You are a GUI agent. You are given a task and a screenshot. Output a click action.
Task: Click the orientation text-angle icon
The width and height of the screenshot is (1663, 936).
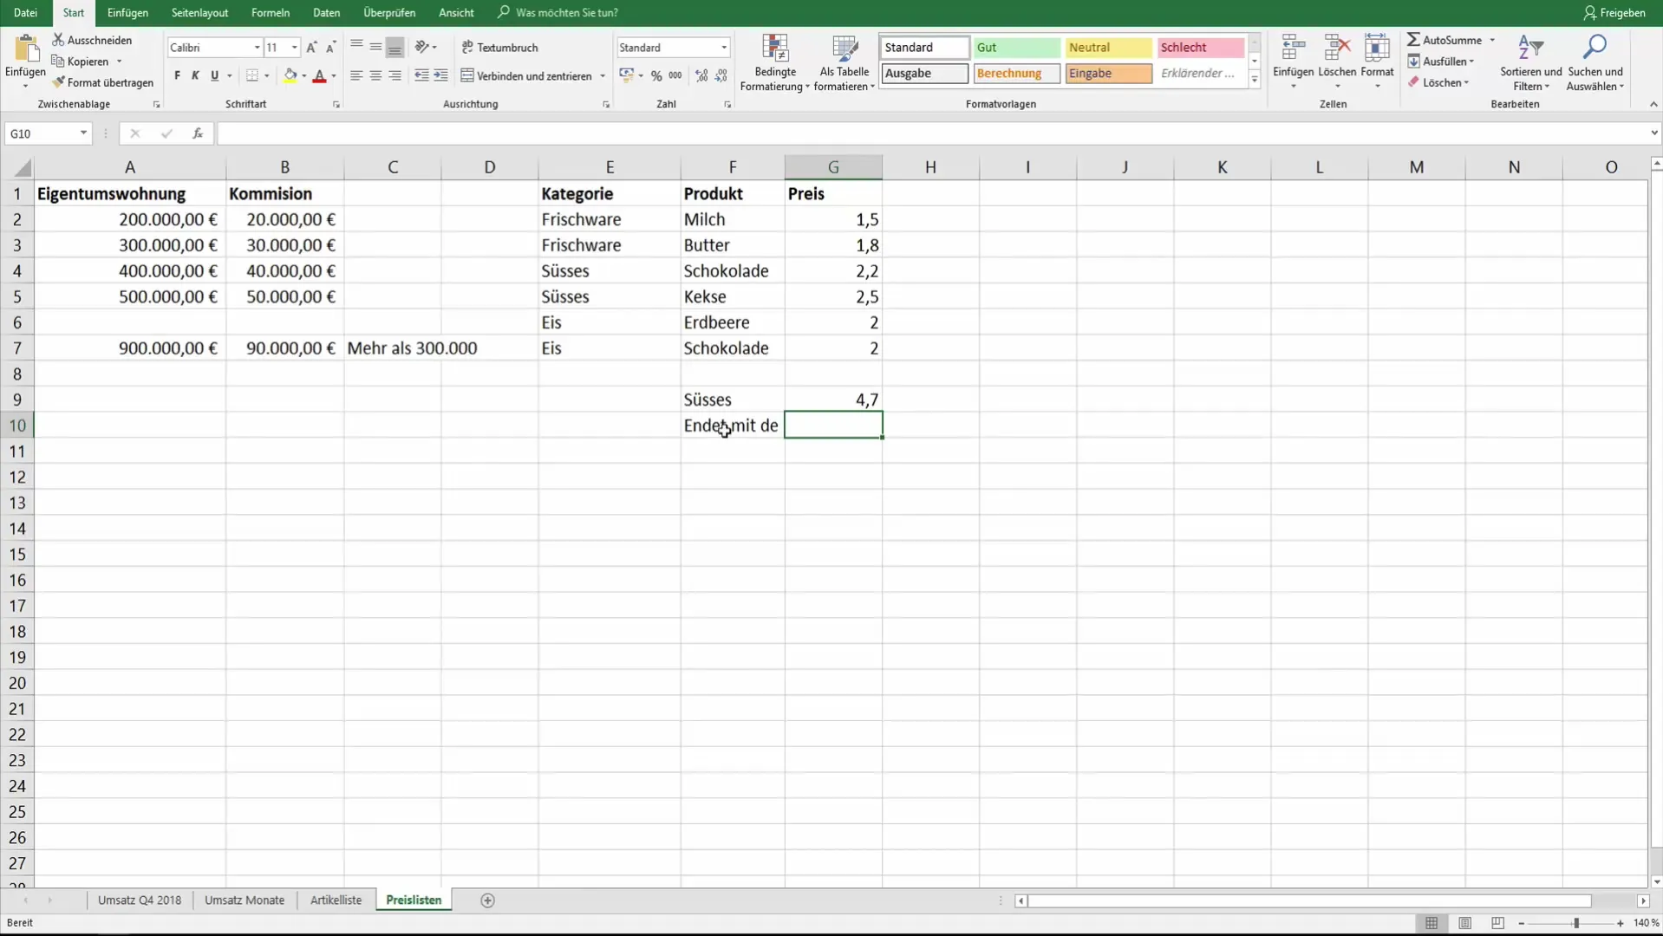tap(422, 47)
